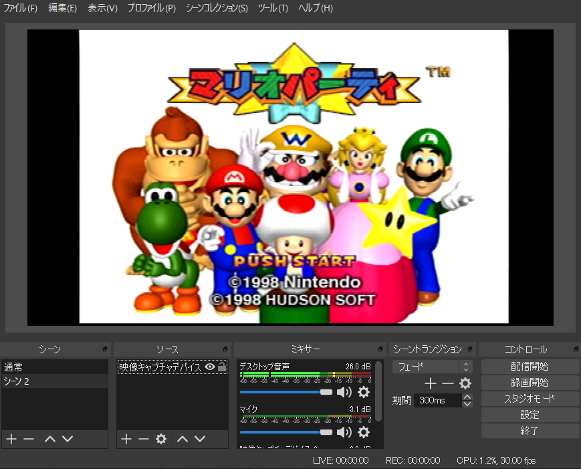This screenshot has height=469, width=581.
Task: Hide 映像キャプチャデバイス source with eye icon
Action: (x=210, y=367)
